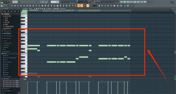Click the 添加 (Add) toolbar button
176x94 pixels.
pos(121,6)
